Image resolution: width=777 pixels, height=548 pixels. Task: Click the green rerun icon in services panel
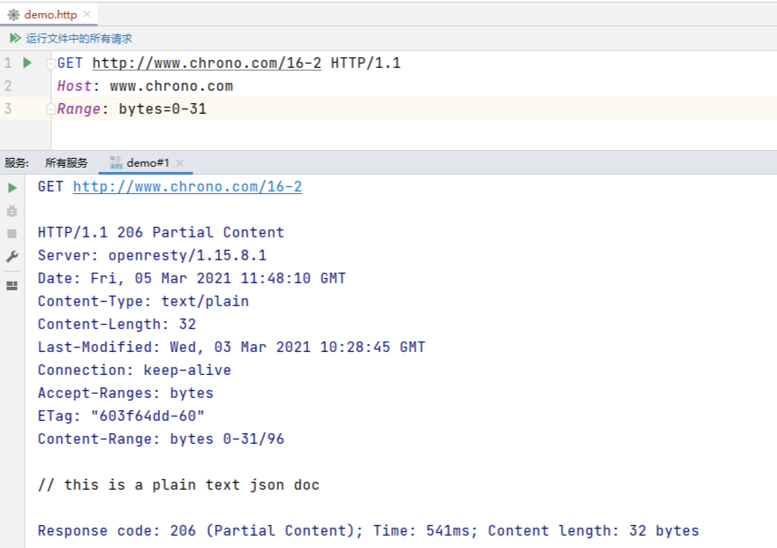(12, 188)
